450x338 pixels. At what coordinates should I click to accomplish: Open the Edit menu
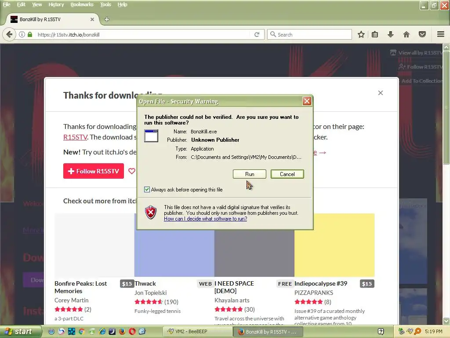coord(21,4)
